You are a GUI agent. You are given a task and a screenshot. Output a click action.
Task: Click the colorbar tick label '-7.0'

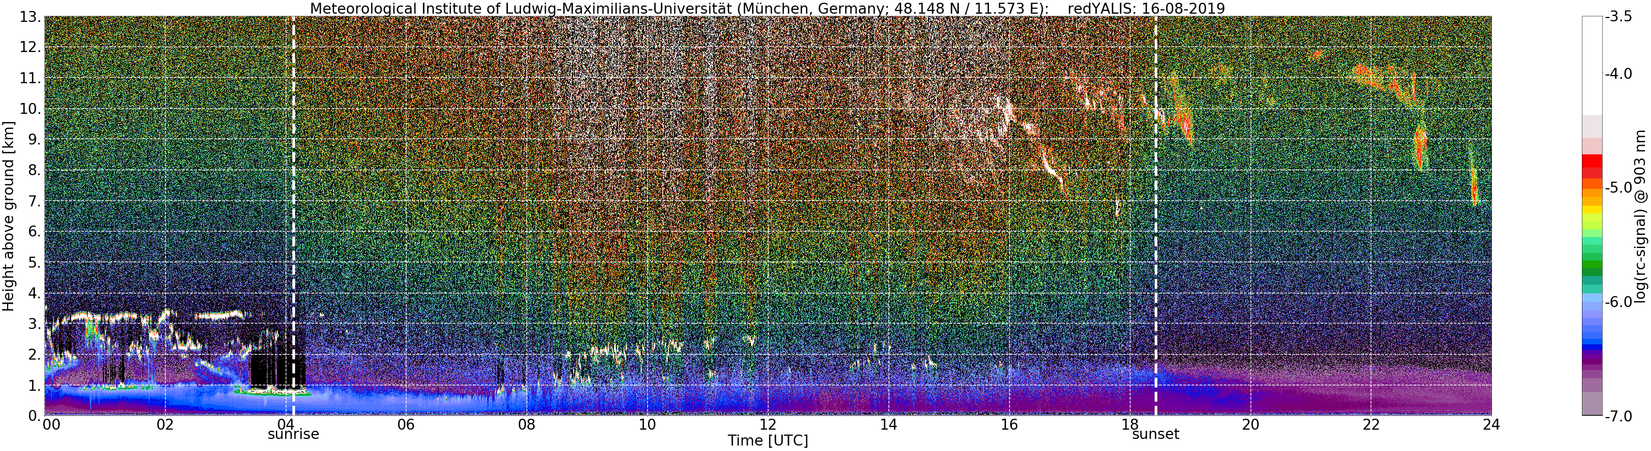pos(1618,417)
